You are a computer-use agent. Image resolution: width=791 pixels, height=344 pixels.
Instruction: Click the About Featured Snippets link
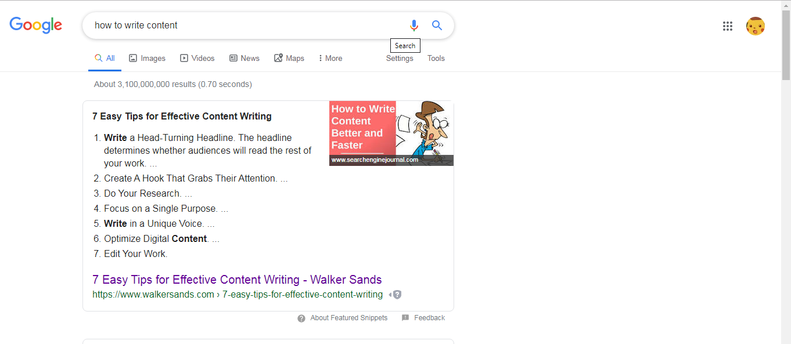pyautogui.click(x=349, y=318)
